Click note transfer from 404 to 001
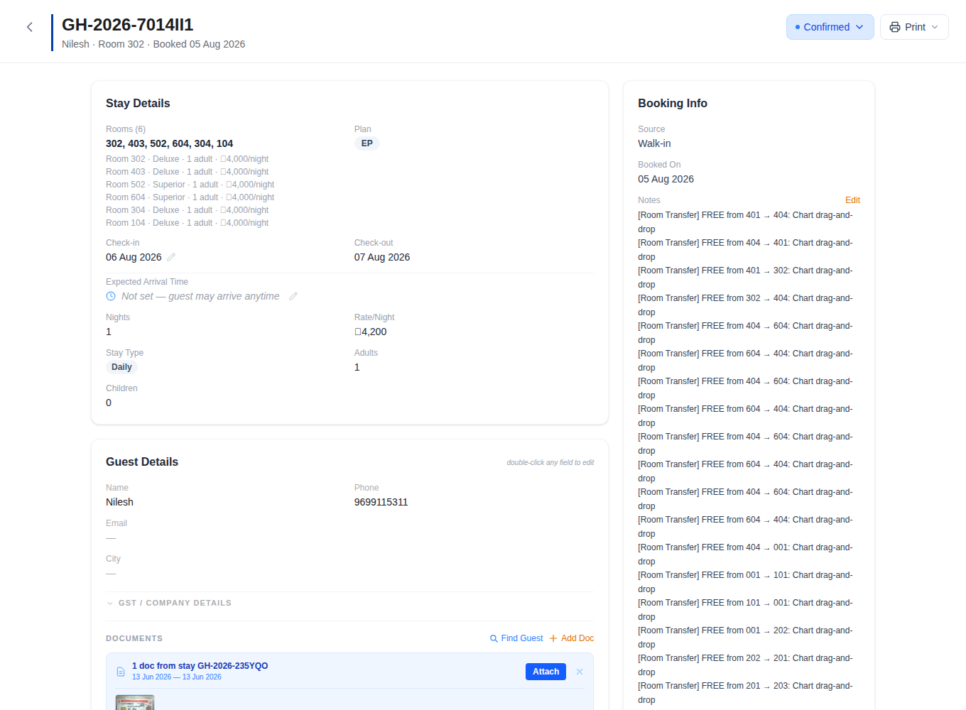The height and width of the screenshot is (710, 966). [745, 555]
